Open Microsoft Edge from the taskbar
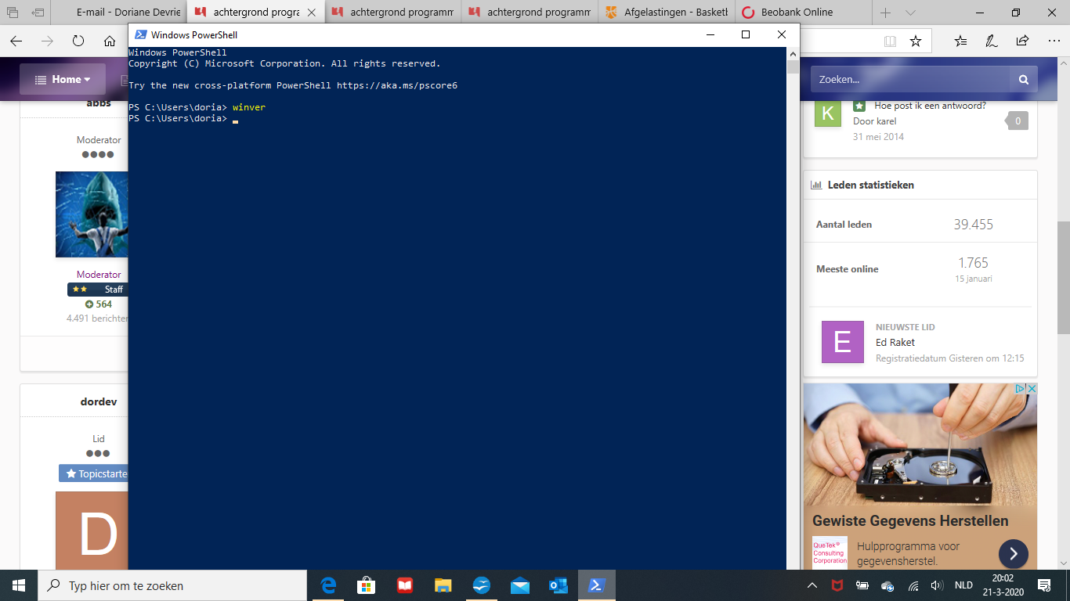Image resolution: width=1070 pixels, height=601 pixels. [329, 585]
